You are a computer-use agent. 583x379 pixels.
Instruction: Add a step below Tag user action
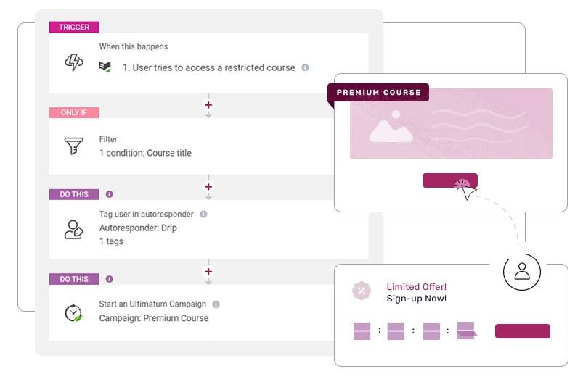point(208,271)
